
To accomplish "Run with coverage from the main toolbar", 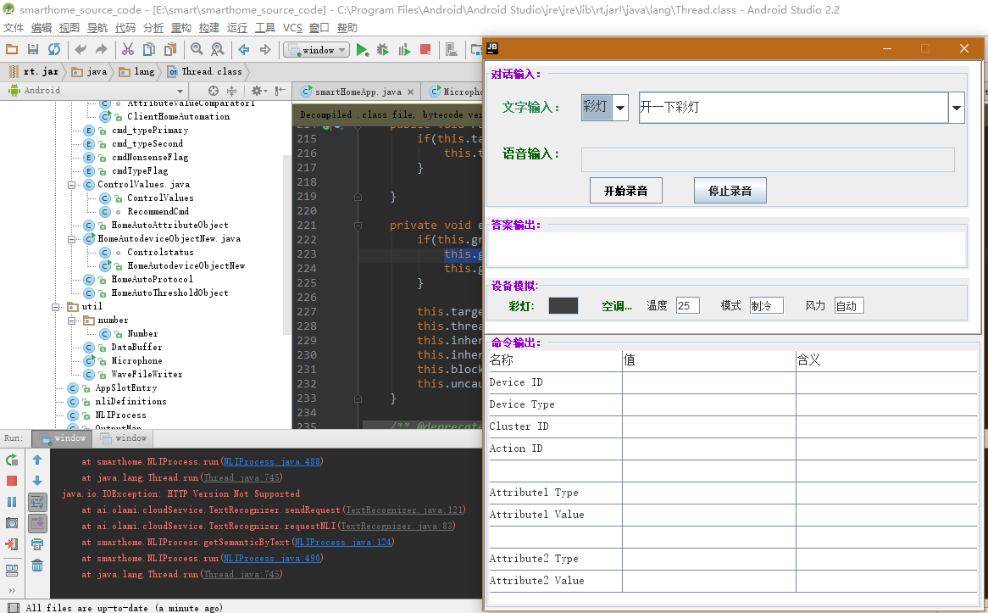I will coord(404,50).
